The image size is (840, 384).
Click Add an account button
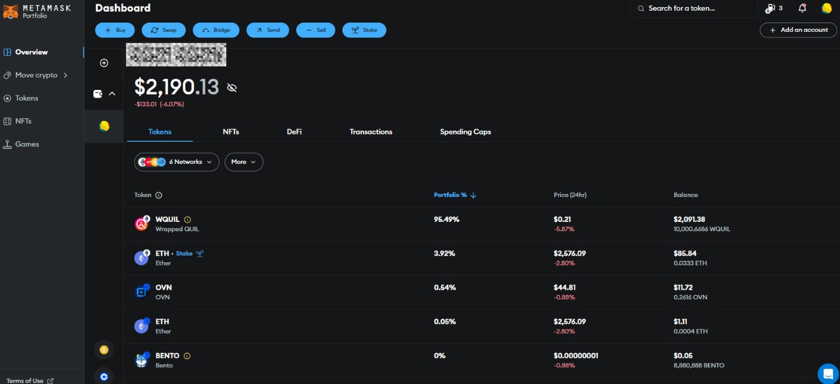pos(798,30)
